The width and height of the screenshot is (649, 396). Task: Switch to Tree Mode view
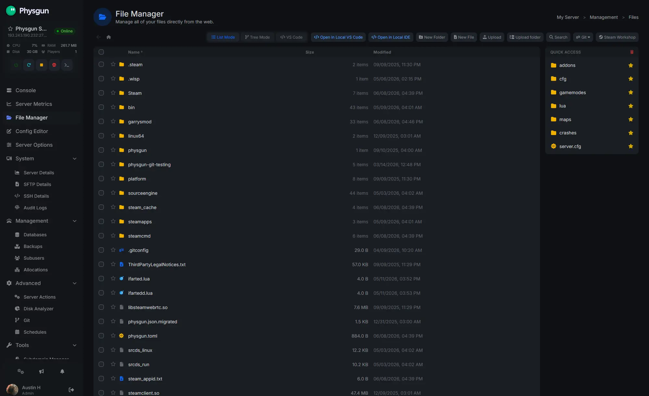257,37
